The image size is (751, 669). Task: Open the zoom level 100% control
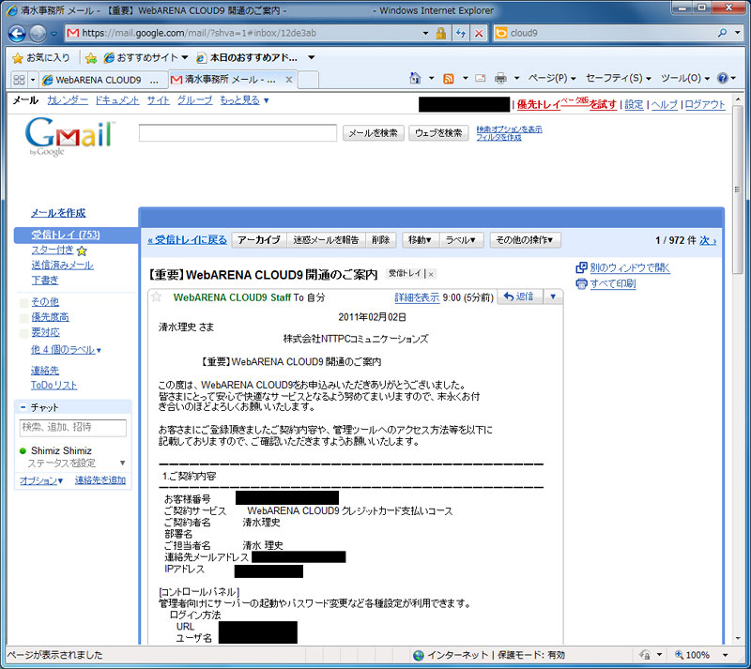click(701, 655)
